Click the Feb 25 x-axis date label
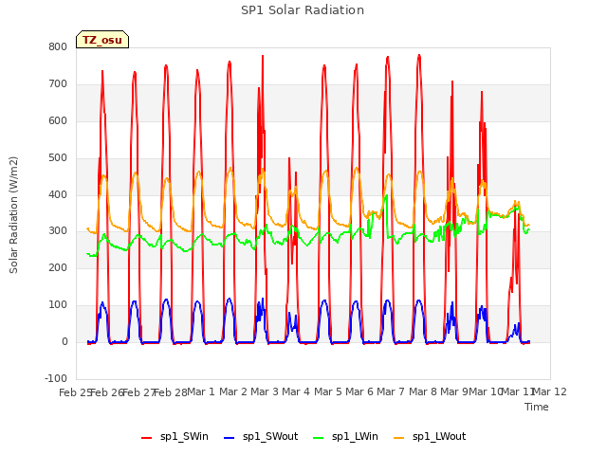Screen dimensions: 607x455 point(76,392)
